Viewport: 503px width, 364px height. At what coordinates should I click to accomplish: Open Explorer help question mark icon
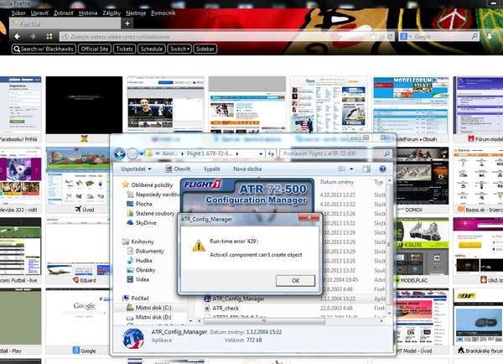click(382, 169)
